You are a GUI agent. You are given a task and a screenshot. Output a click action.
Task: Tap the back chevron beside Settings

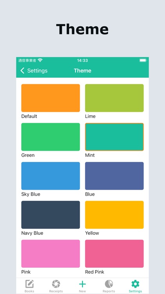pyautogui.click(x=22, y=71)
